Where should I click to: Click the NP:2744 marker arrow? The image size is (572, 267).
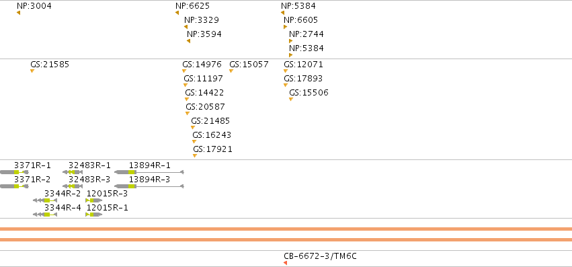click(291, 41)
